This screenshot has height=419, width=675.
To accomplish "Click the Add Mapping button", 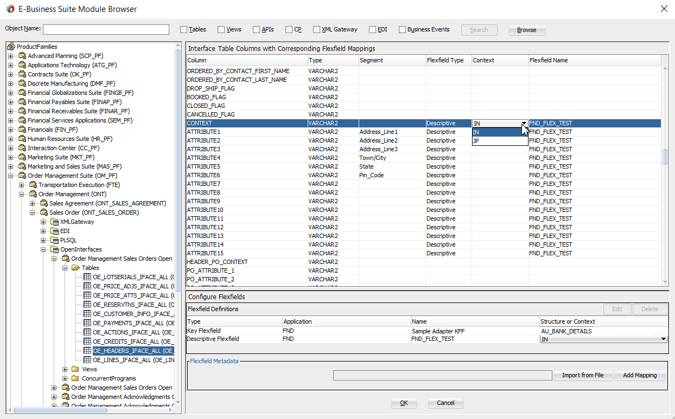I will (x=640, y=375).
